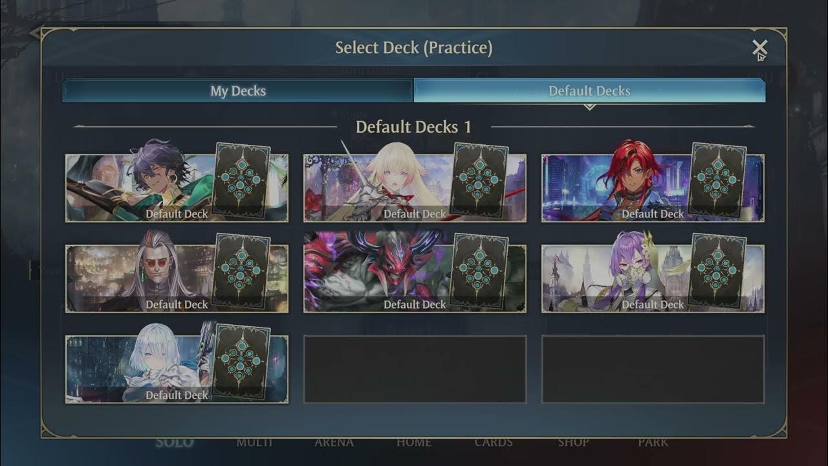
Task: Click the empty right deck slot
Action: coord(653,369)
